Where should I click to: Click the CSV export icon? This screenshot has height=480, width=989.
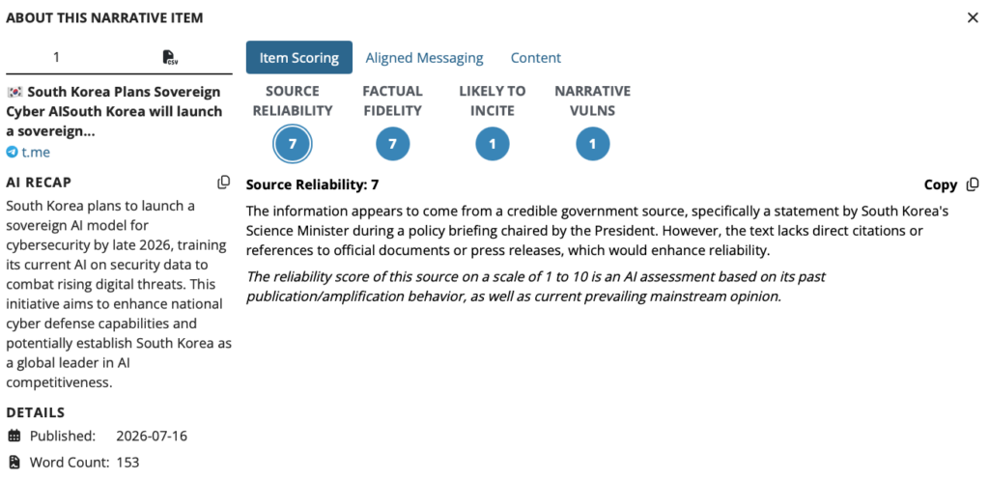click(x=170, y=57)
